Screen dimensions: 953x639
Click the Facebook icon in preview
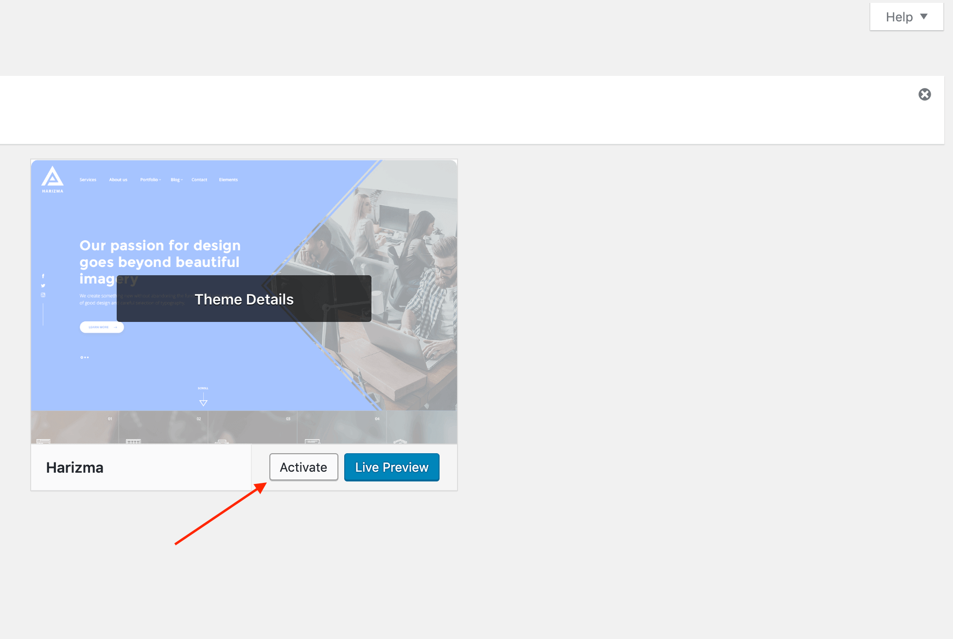click(x=43, y=276)
